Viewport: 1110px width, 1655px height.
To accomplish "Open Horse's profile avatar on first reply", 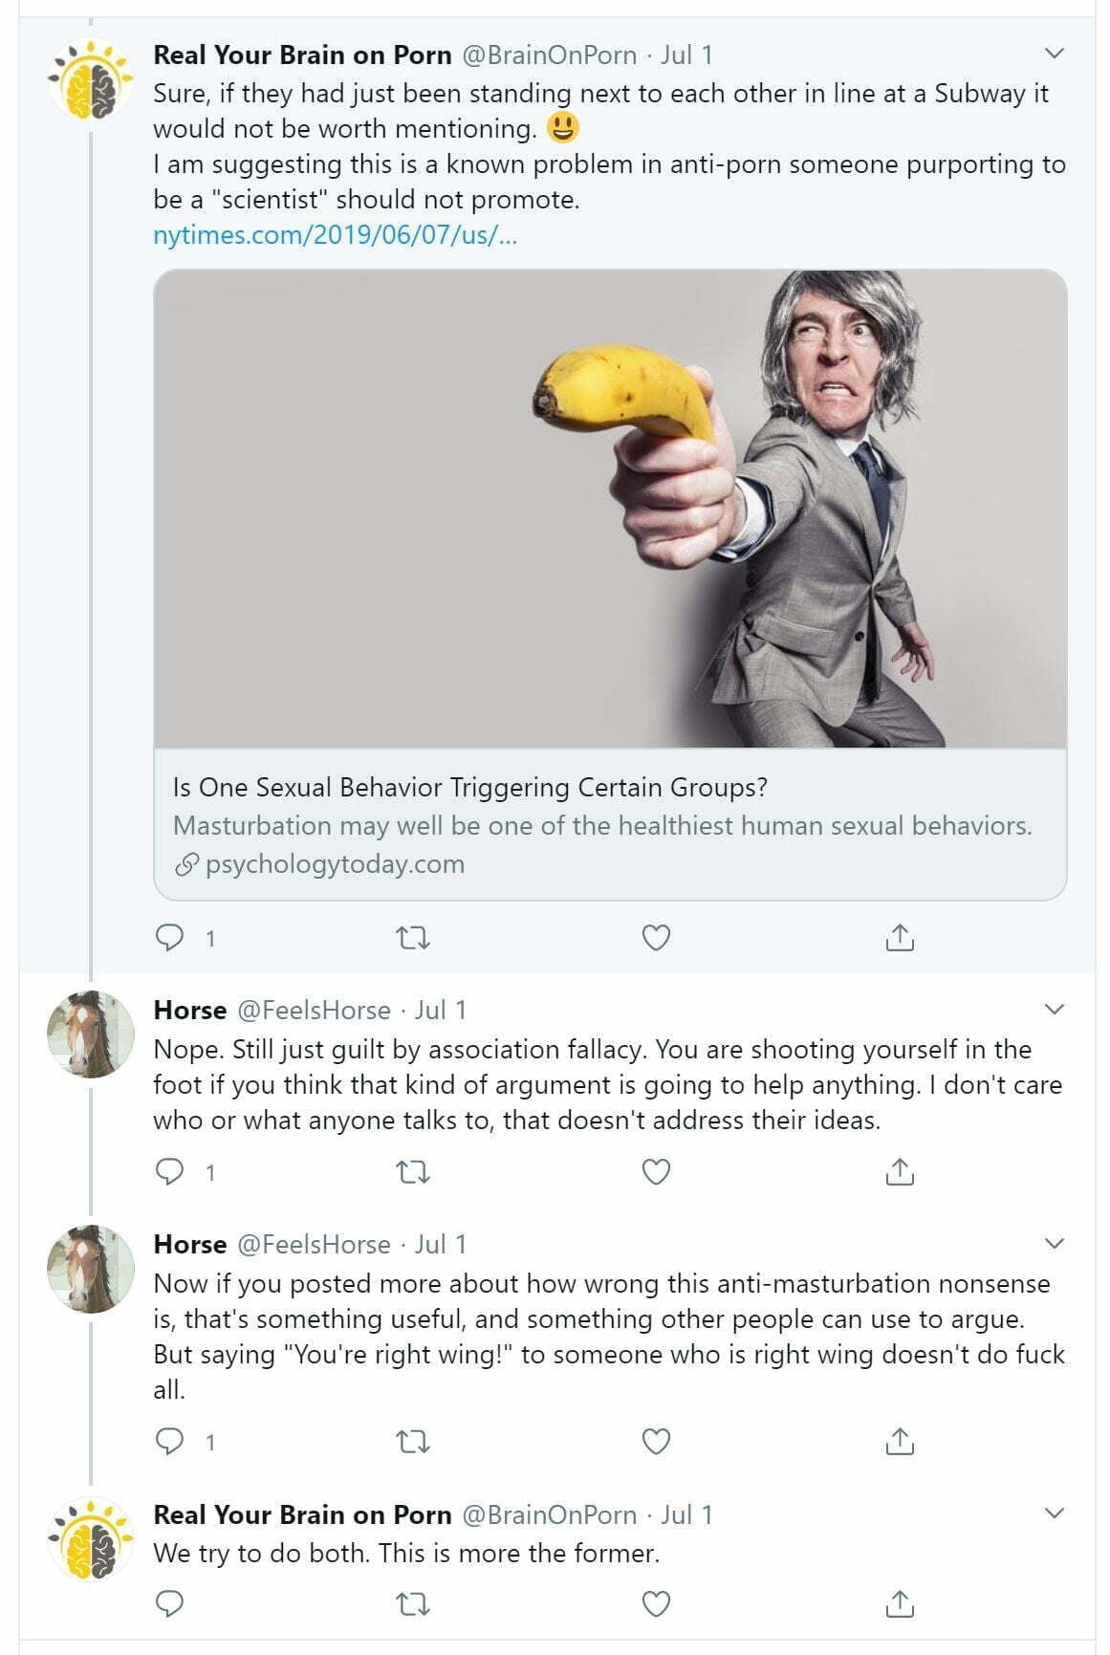I will tap(91, 1035).
